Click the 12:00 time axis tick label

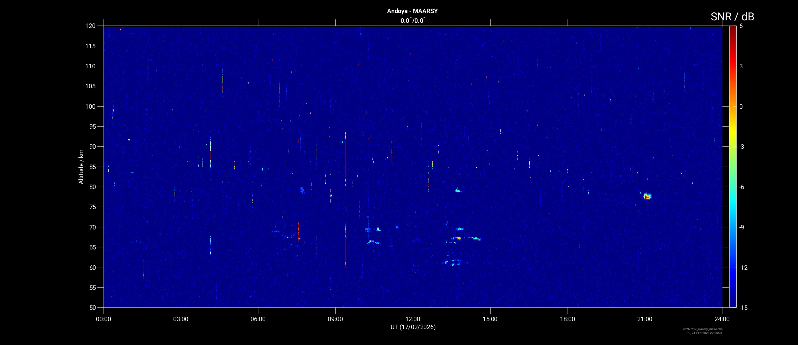click(x=413, y=319)
